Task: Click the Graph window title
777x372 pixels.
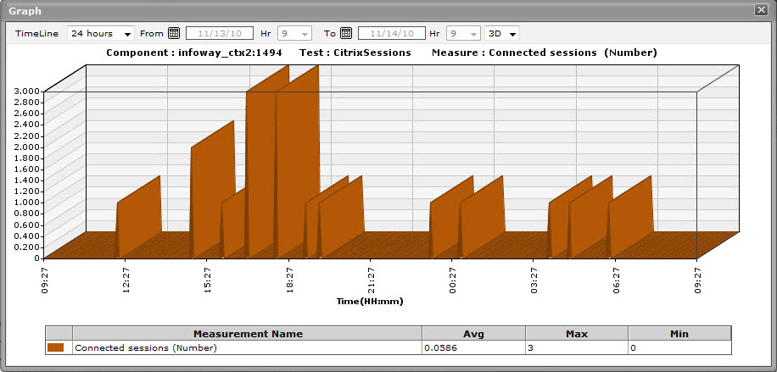Action: point(25,10)
